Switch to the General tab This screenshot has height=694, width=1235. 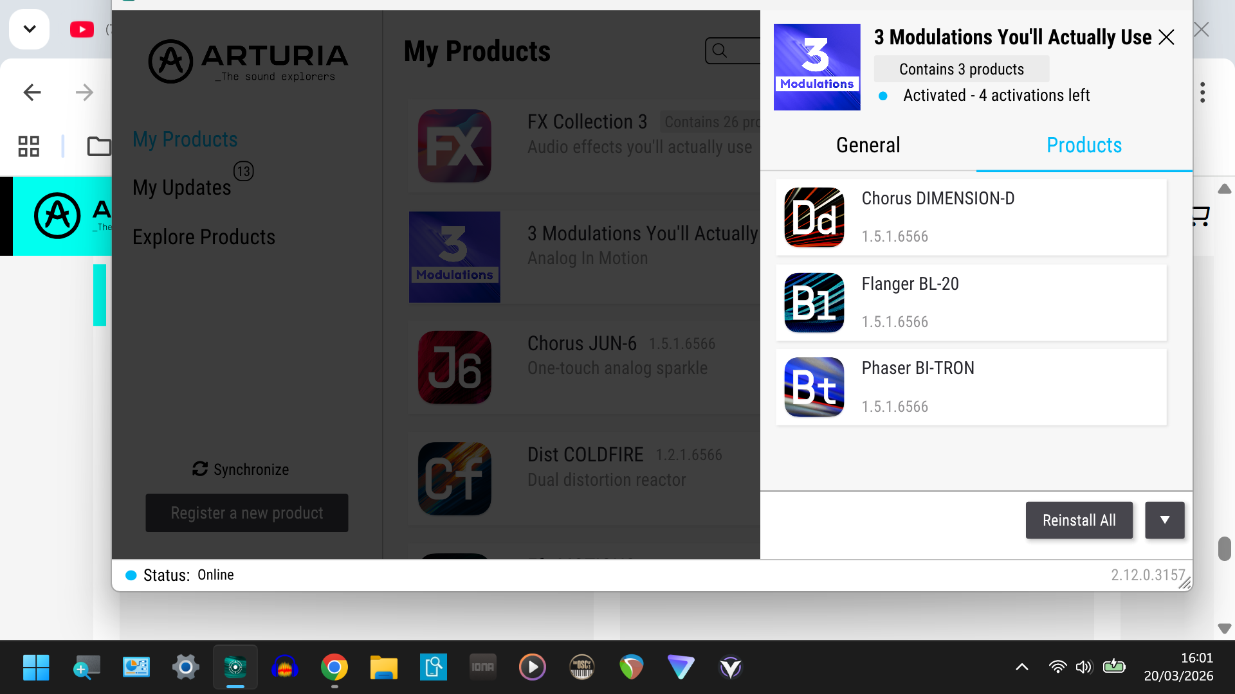[x=868, y=145]
